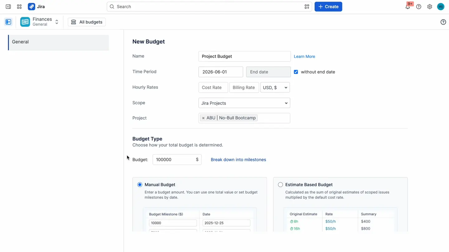
Task: Open help icon at page right
Action: pyautogui.click(x=443, y=22)
